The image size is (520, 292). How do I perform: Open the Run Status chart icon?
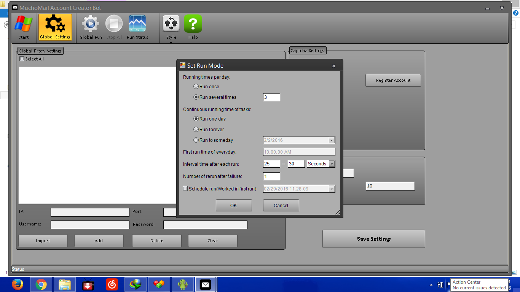coord(137,27)
